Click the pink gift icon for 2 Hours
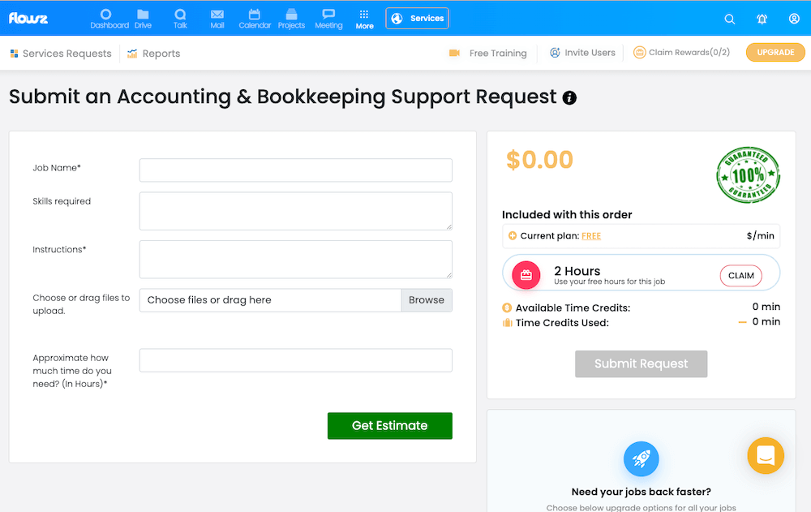Viewport: 811px width, 512px height. (x=526, y=275)
